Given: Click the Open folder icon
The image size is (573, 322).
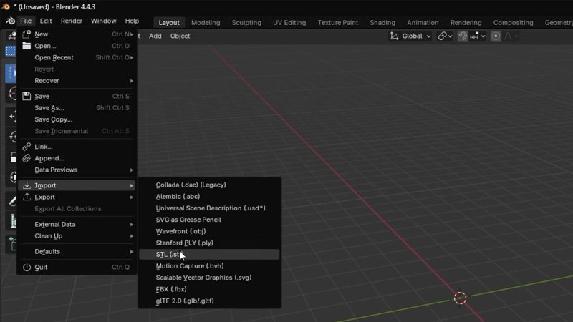Looking at the screenshot, I should click(x=27, y=46).
